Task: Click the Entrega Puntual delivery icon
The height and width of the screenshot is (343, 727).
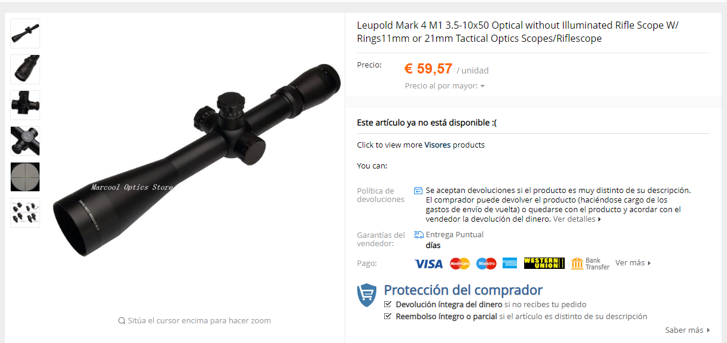Action: tap(419, 235)
